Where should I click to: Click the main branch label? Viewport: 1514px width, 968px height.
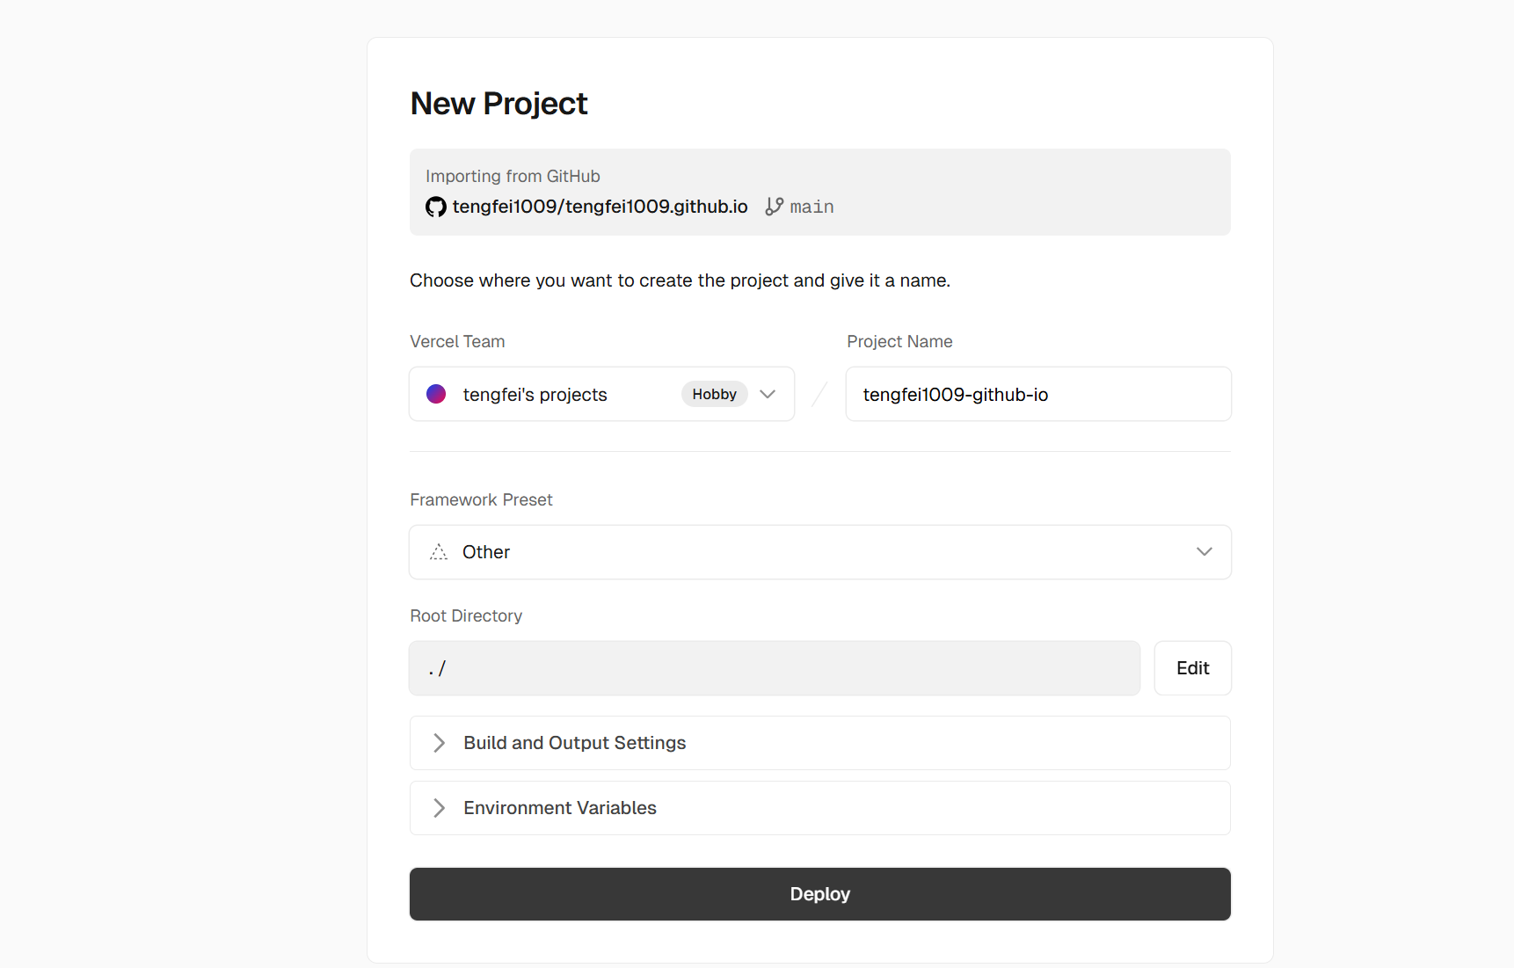pyautogui.click(x=812, y=207)
